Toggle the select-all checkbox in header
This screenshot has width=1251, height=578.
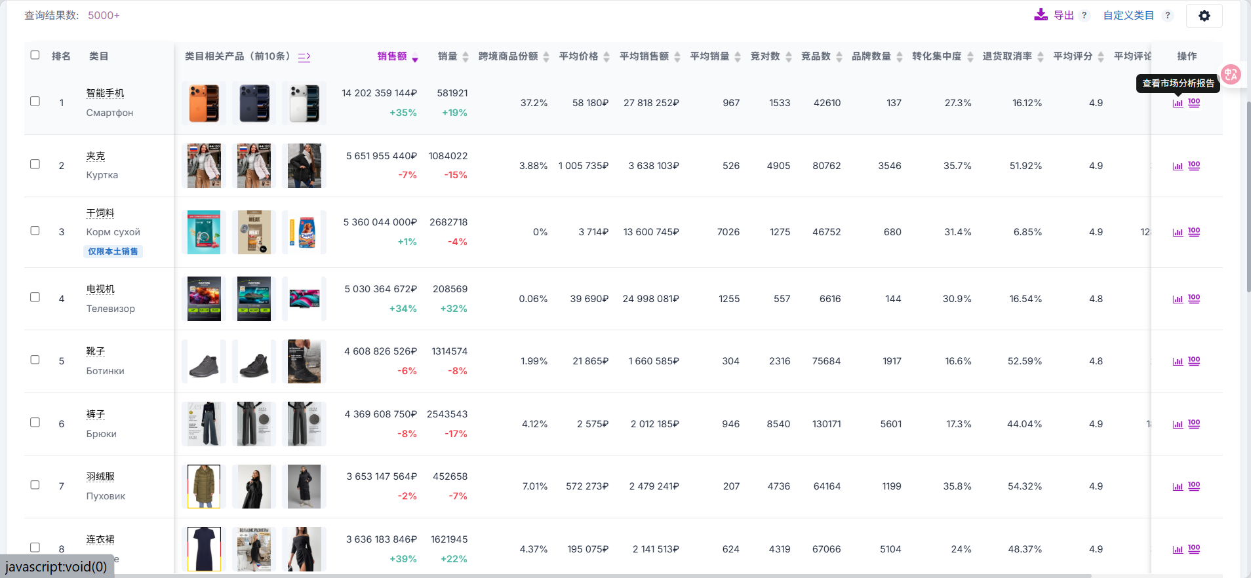click(x=35, y=55)
